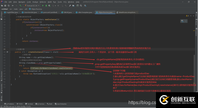Open the VCS menu
Viewport: 198px width, 108px height.
click(65, 2)
